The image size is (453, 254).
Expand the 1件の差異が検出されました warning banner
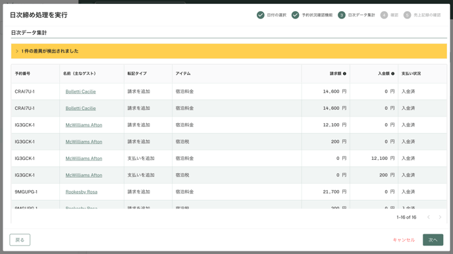click(229, 51)
